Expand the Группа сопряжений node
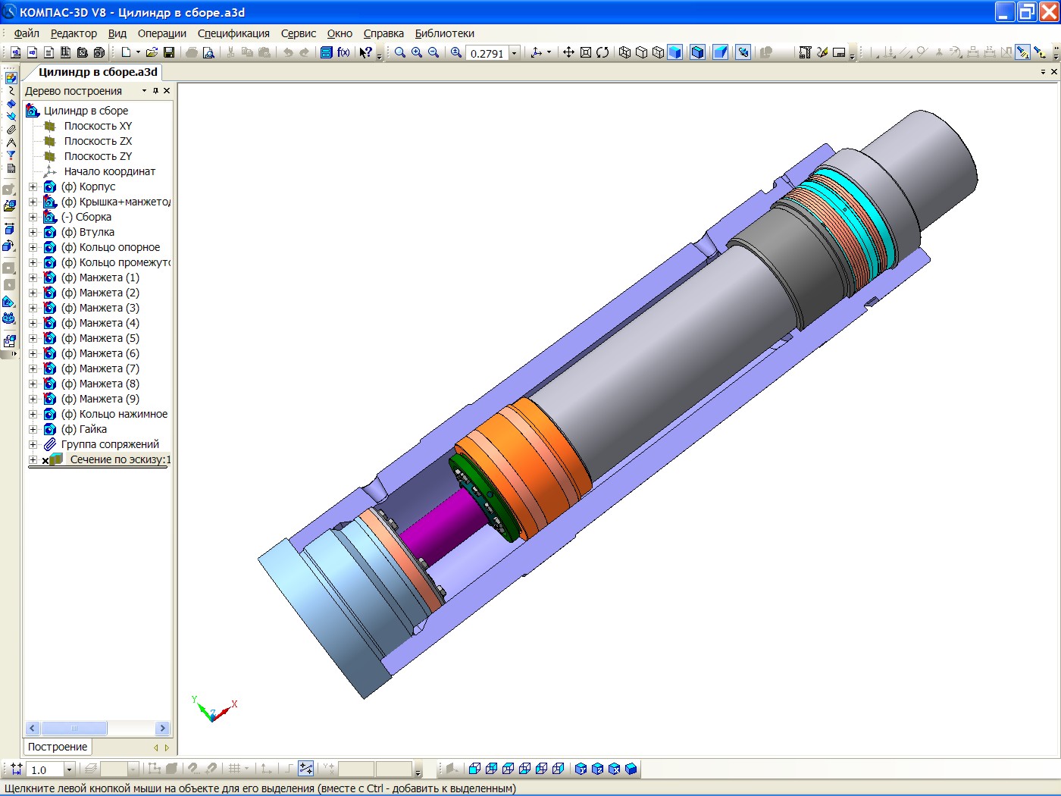The image size is (1061, 796). (x=33, y=444)
